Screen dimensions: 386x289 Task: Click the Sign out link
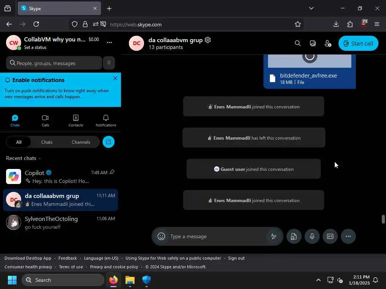pos(236,258)
